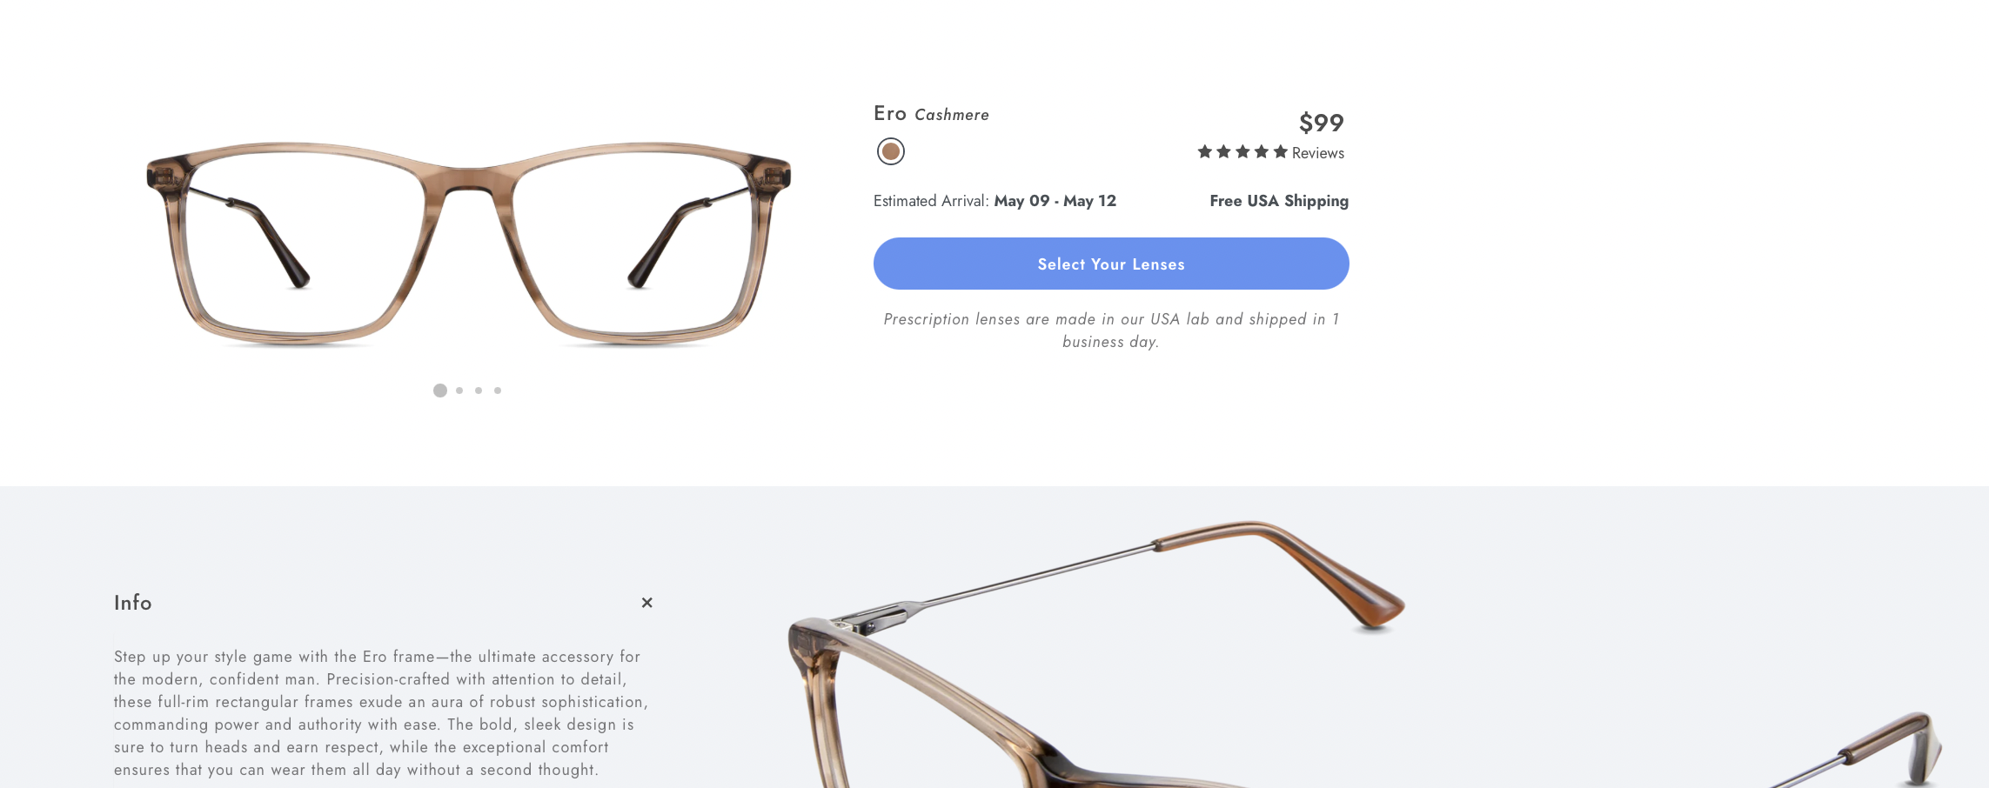Image resolution: width=1989 pixels, height=788 pixels.
Task: Open the Reviews link
Action: coord(1318,153)
